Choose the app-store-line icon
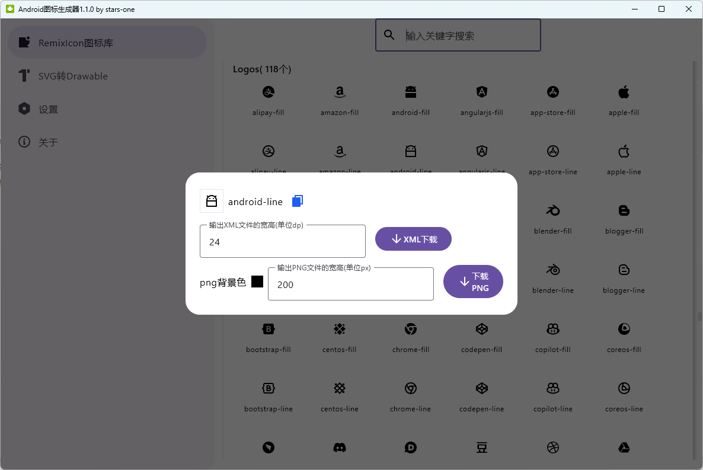 [553, 151]
